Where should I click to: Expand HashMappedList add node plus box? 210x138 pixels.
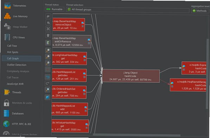point(86,111)
